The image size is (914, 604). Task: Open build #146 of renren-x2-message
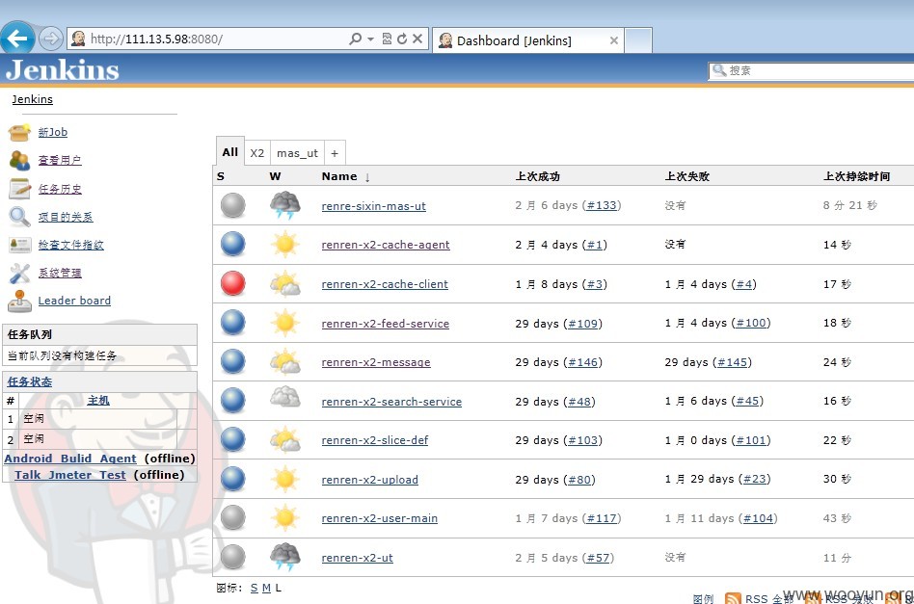point(583,362)
